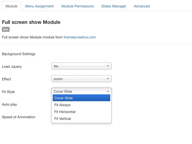Select Cover Slide from the list
The height and width of the screenshot is (144, 192).
pyautogui.click(x=81, y=98)
